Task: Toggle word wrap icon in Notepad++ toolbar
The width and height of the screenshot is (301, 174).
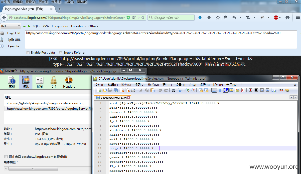Action: click(214, 90)
